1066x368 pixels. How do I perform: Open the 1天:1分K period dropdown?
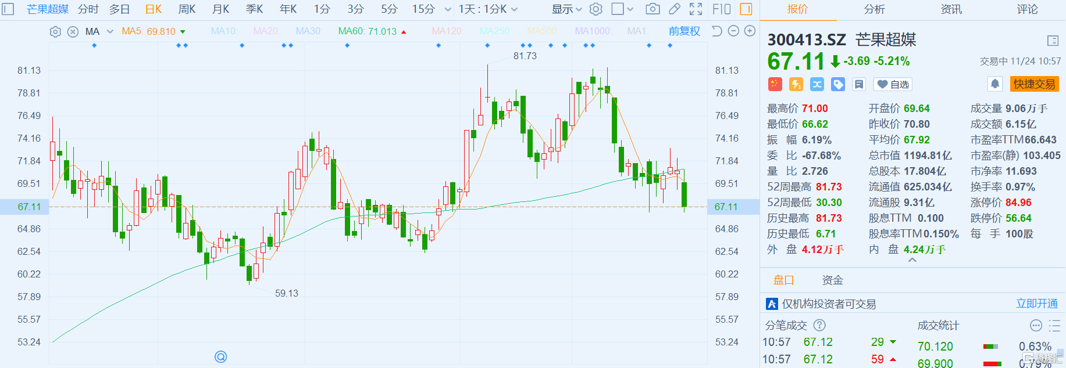(488, 9)
